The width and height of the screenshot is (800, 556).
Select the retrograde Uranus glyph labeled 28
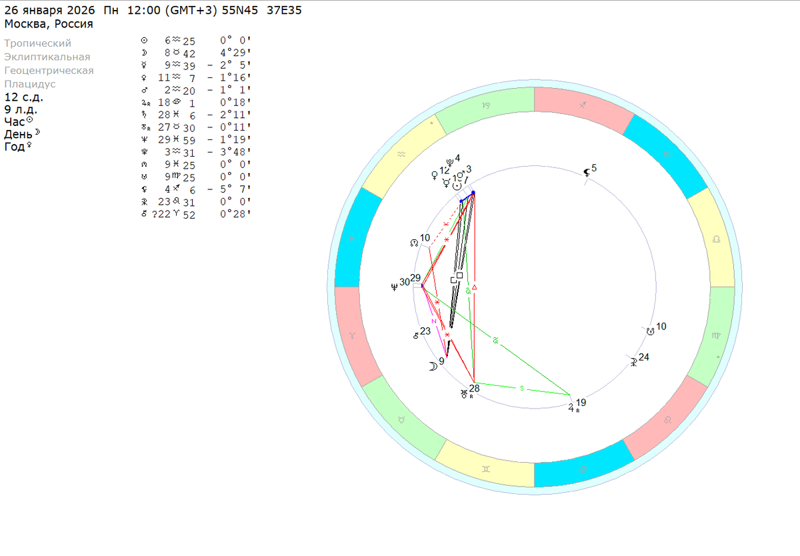pyautogui.click(x=465, y=394)
